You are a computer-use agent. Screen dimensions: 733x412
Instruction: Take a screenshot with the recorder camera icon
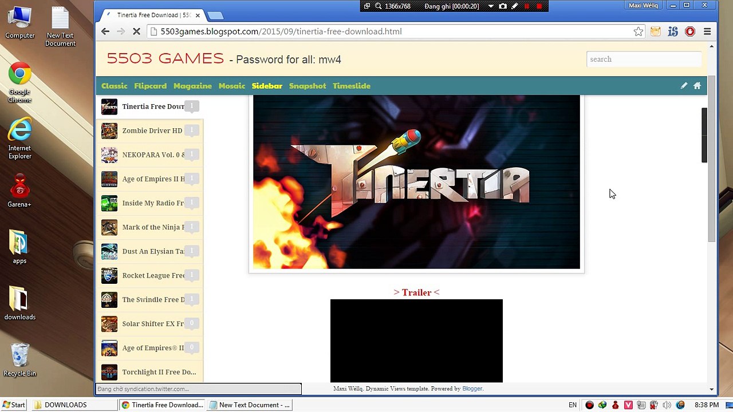tap(503, 6)
